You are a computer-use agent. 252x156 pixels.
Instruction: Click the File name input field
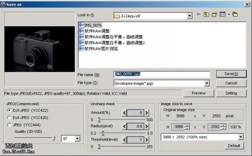click(162, 74)
